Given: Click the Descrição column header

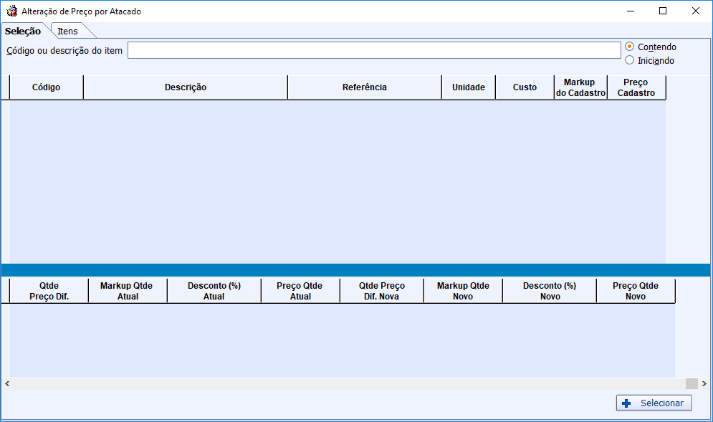Looking at the screenshot, I should tap(186, 87).
